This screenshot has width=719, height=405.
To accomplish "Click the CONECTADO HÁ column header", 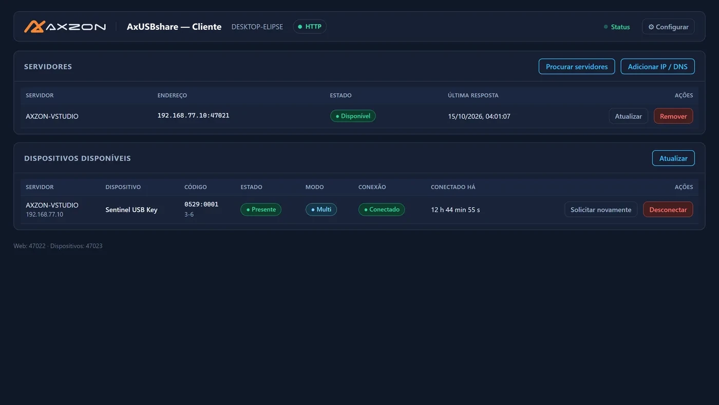I will coord(453,187).
